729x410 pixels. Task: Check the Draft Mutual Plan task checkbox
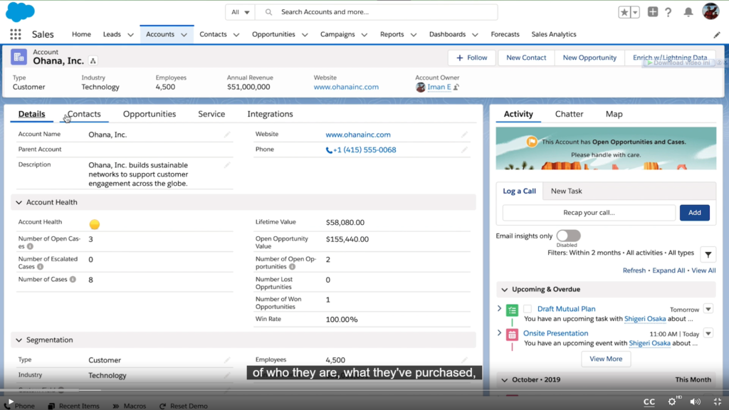pos(527,310)
